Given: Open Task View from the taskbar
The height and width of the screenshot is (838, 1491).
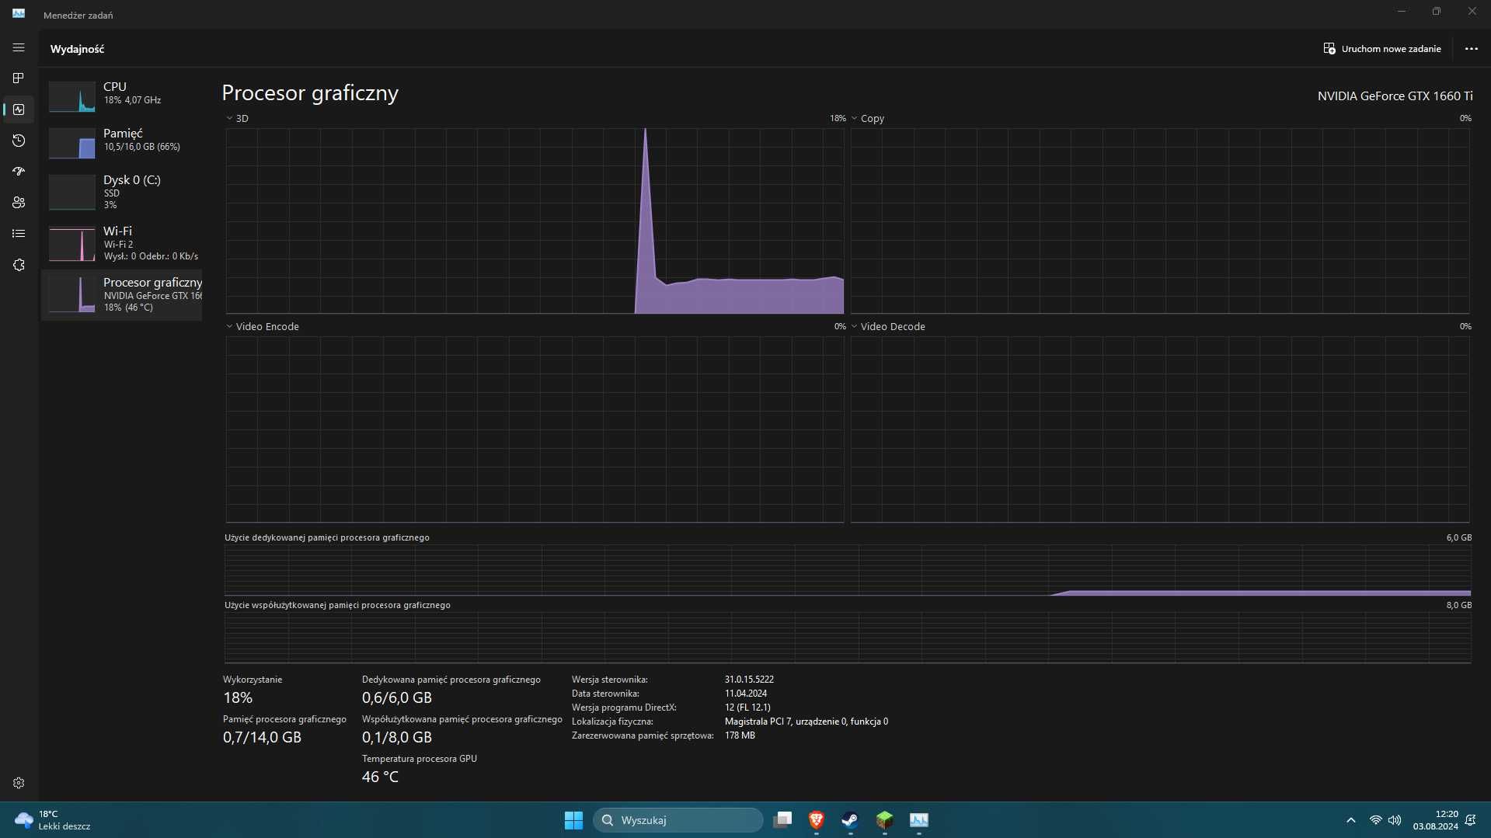Looking at the screenshot, I should tap(782, 820).
